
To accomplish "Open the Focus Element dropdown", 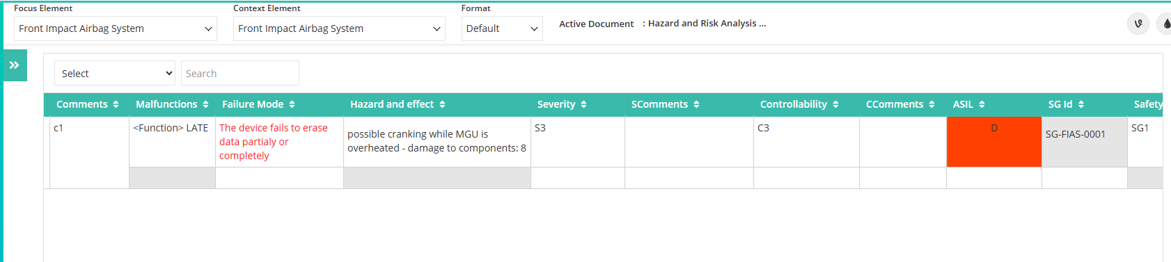I will point(116,28).
